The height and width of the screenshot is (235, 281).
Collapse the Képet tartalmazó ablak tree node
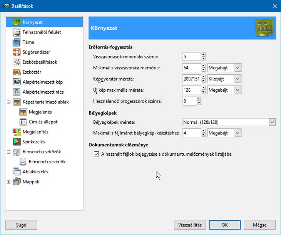coord(8,102)
